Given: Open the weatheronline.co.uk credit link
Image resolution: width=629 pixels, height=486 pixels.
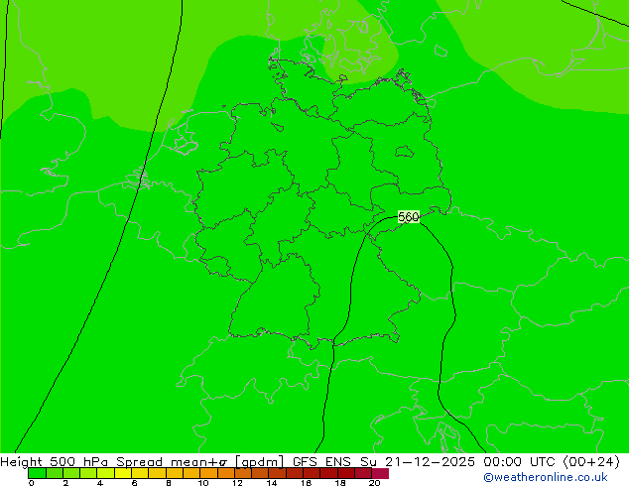Looking at the screenshot, I should 545,477.
